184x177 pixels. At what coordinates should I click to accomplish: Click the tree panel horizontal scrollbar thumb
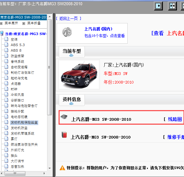(15, 173)
